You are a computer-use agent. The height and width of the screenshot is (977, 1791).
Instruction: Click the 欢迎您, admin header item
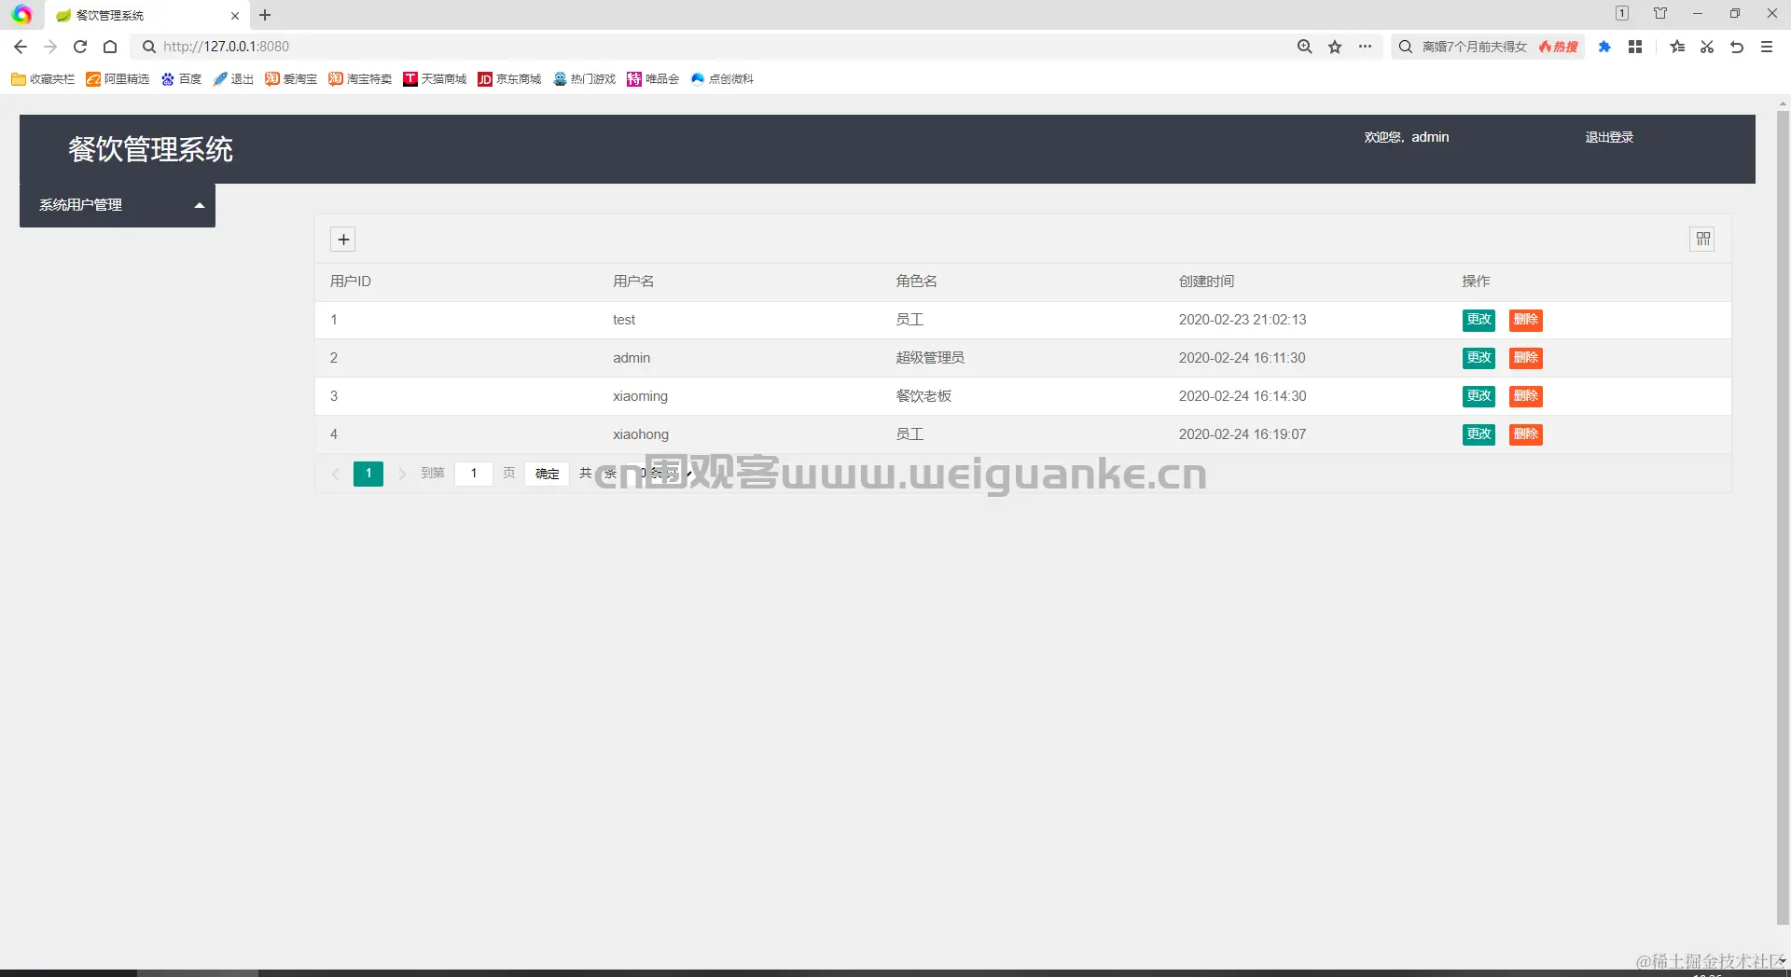point(1407,137)
